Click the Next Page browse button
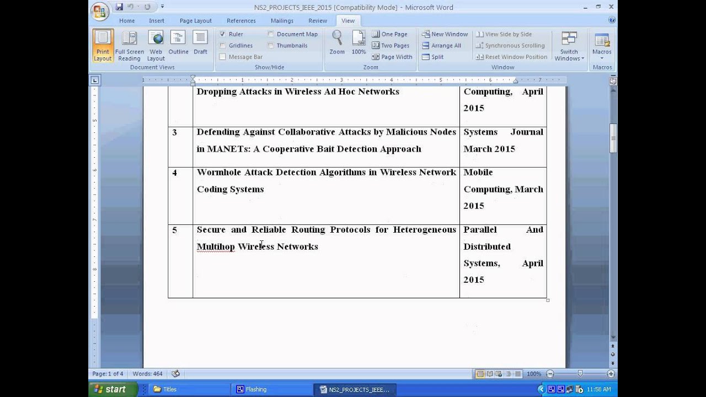 coord(613,363)
